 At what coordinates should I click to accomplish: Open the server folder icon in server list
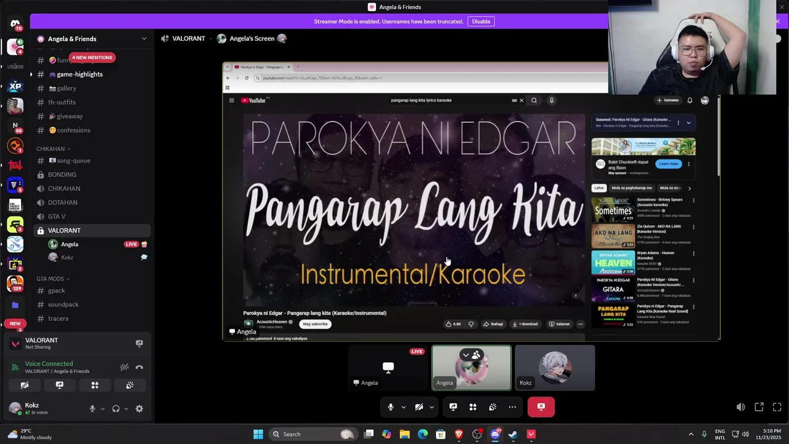point(15,305)
